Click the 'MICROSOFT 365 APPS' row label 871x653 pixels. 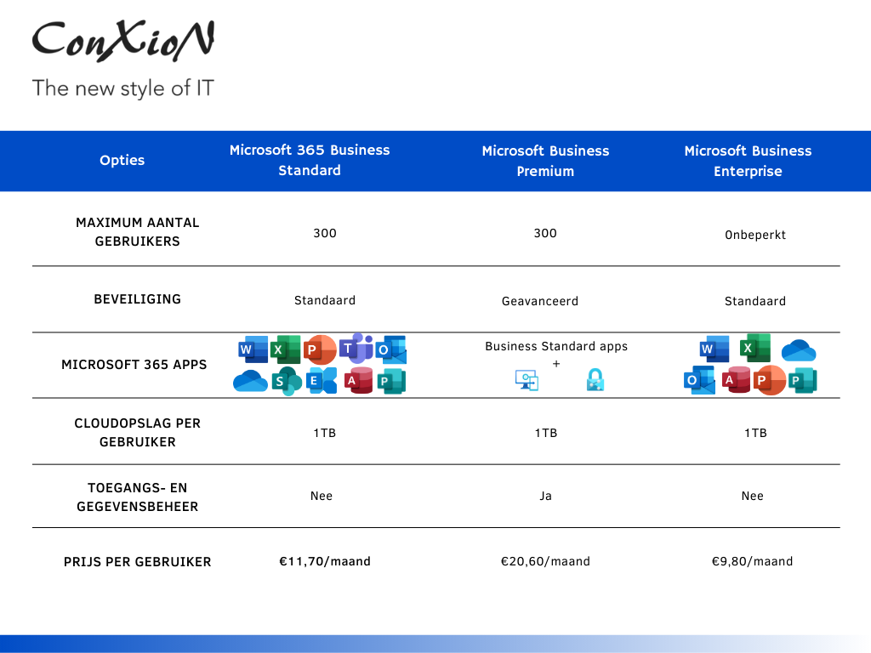pyautogui.click(x=134, y=365)
